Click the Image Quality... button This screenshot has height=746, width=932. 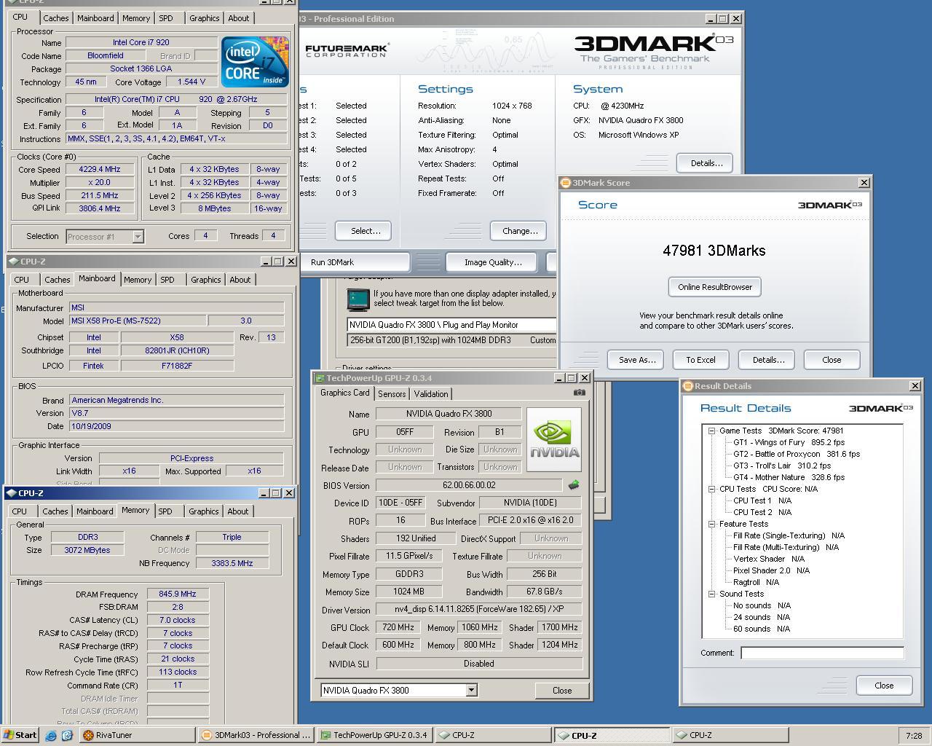[493, 262]
